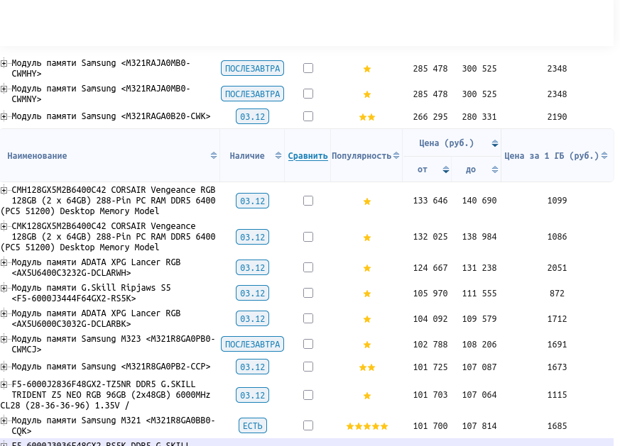Tick compare checkbox for CMH128GX5M2B6400C42 Corsair
This screenshot has height=446, width=620.
(x=308, y=201)
